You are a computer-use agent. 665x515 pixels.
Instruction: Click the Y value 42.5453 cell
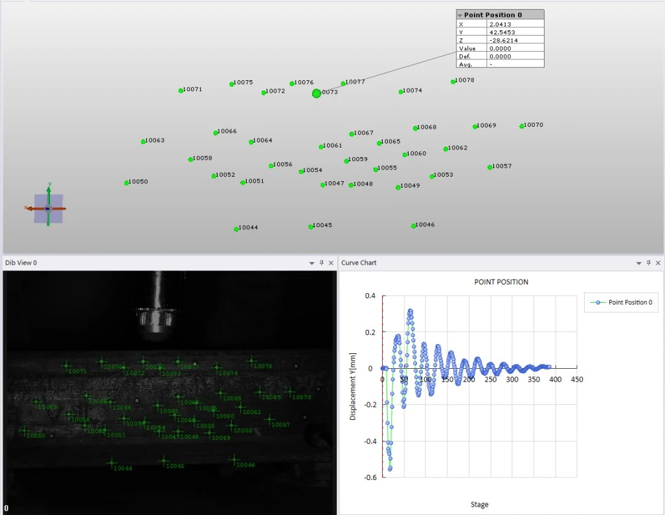(x=515, y=32)
